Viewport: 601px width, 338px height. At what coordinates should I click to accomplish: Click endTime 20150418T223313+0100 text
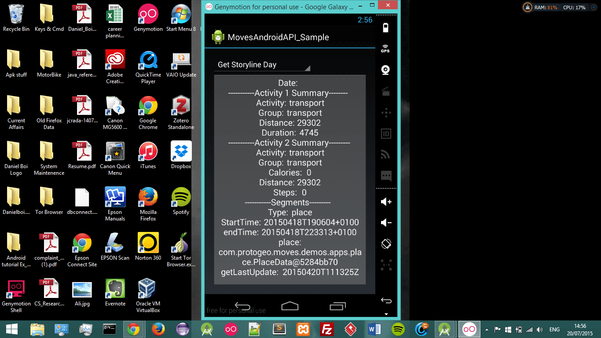click(290, 232)
